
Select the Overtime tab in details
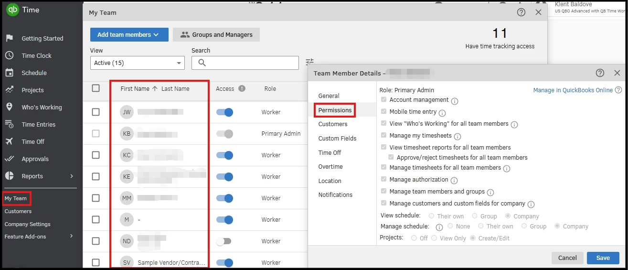[330, 167]
